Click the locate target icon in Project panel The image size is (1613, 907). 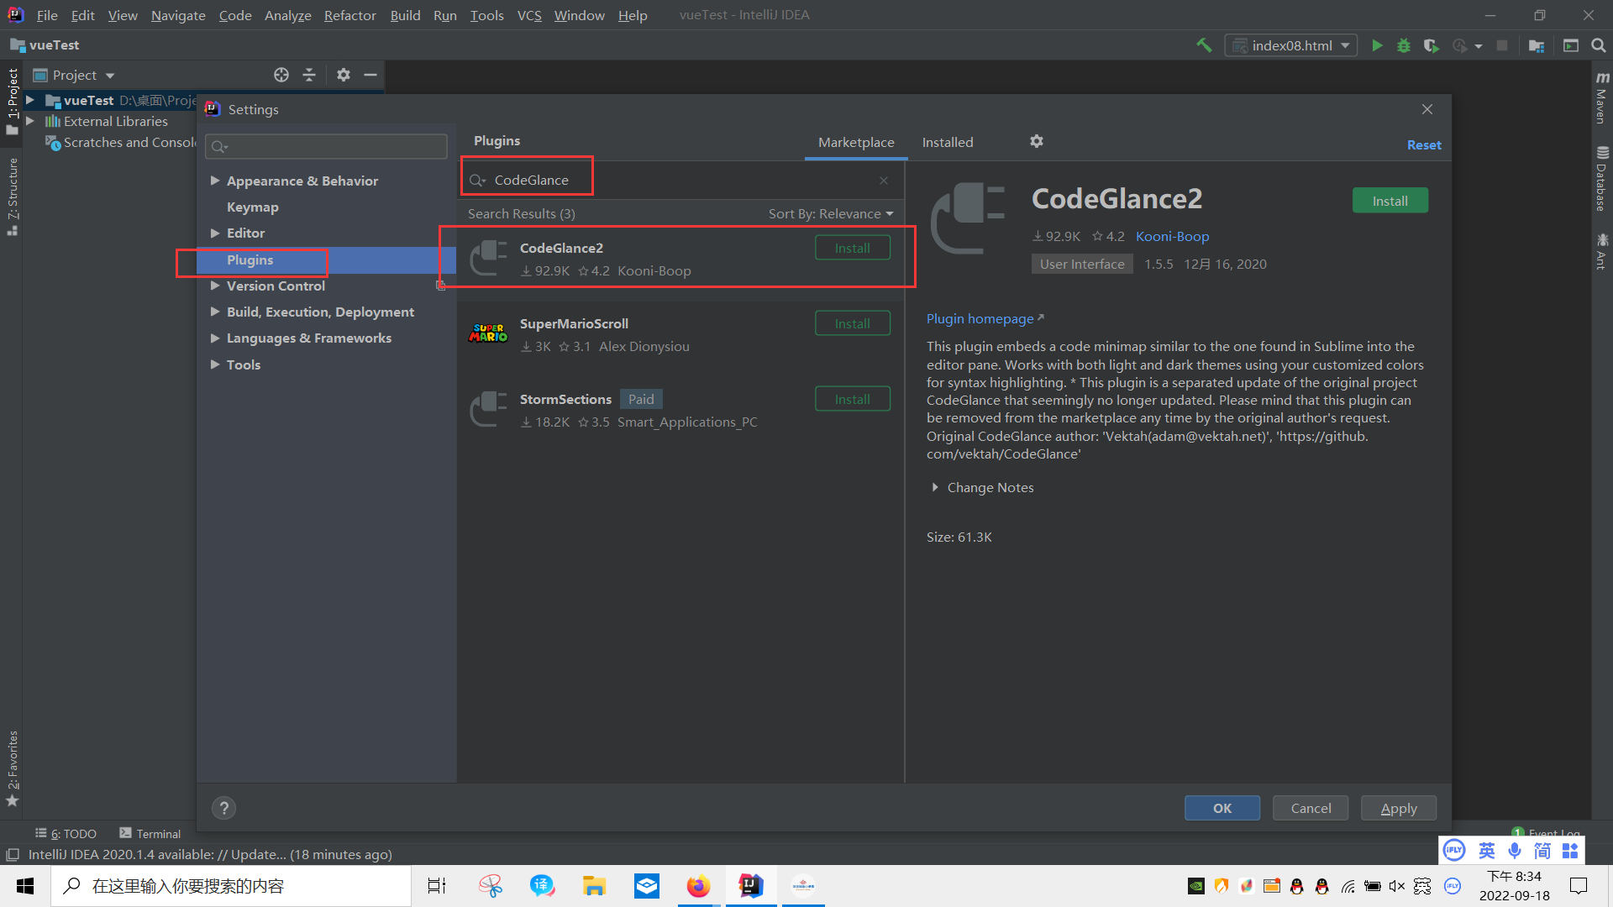pos(281,75)
